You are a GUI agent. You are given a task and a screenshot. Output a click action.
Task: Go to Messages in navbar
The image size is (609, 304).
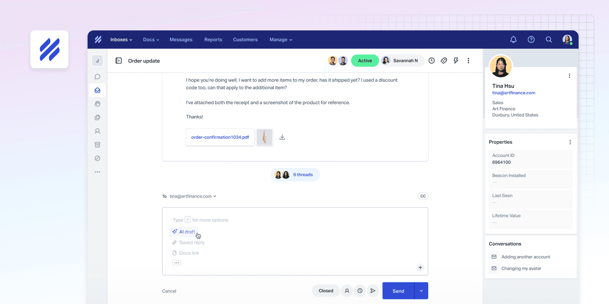coord(181,40)
